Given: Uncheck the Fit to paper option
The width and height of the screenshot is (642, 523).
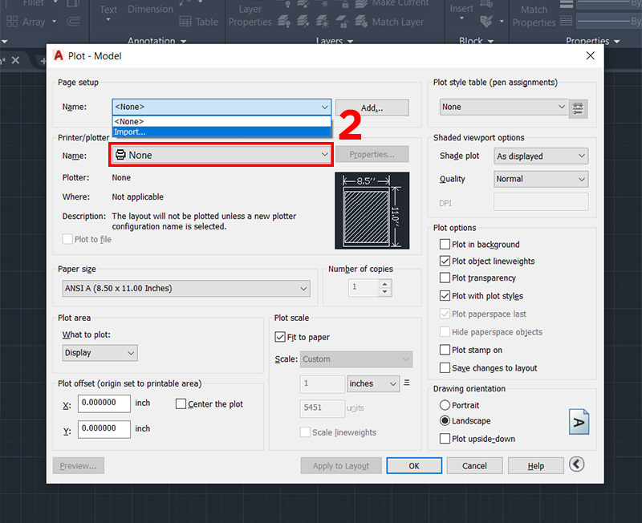Looking at the screenshot, I should click(x=280, y=338).
